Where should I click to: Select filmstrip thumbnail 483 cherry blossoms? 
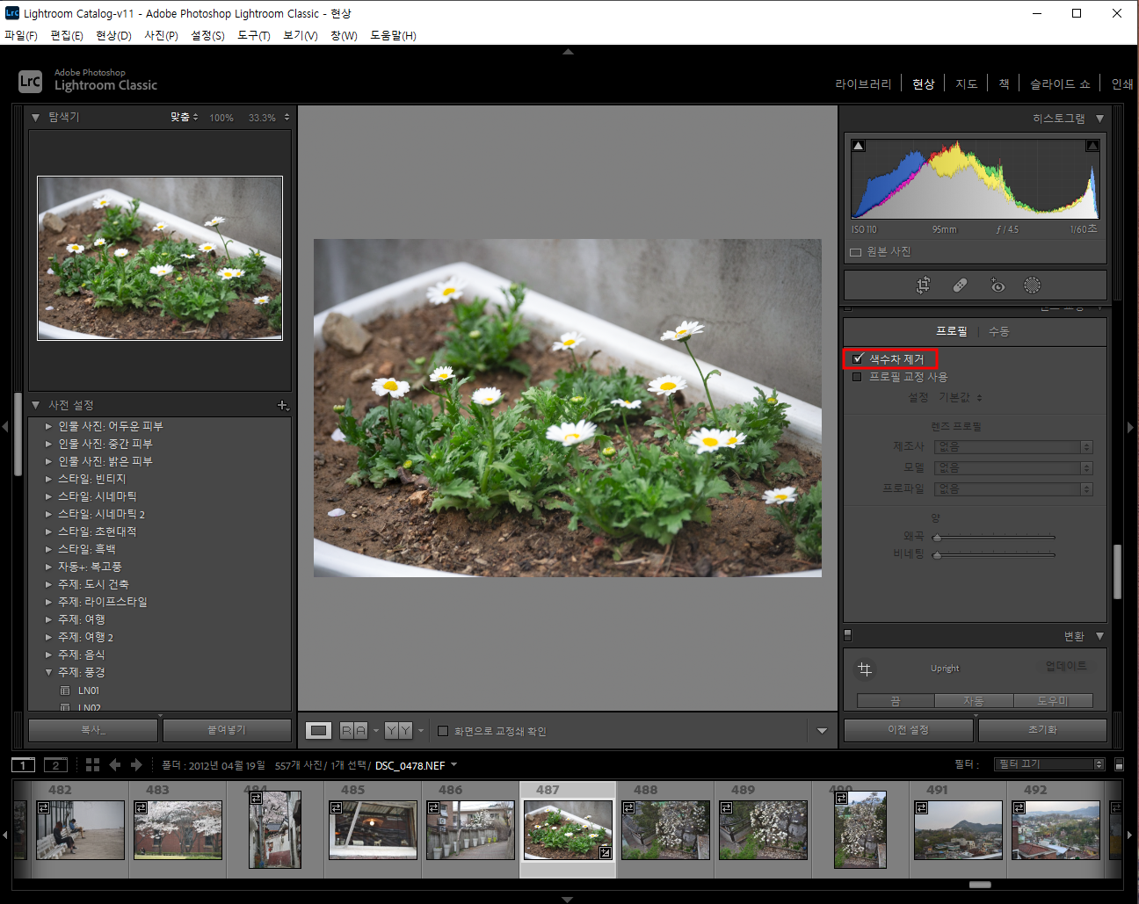click(178, 829)
